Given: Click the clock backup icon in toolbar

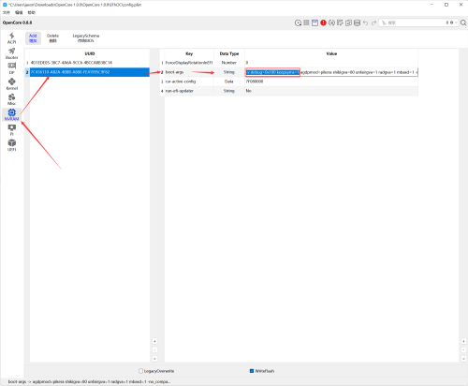Looking at the screenshot, I should tap(298, 22).
